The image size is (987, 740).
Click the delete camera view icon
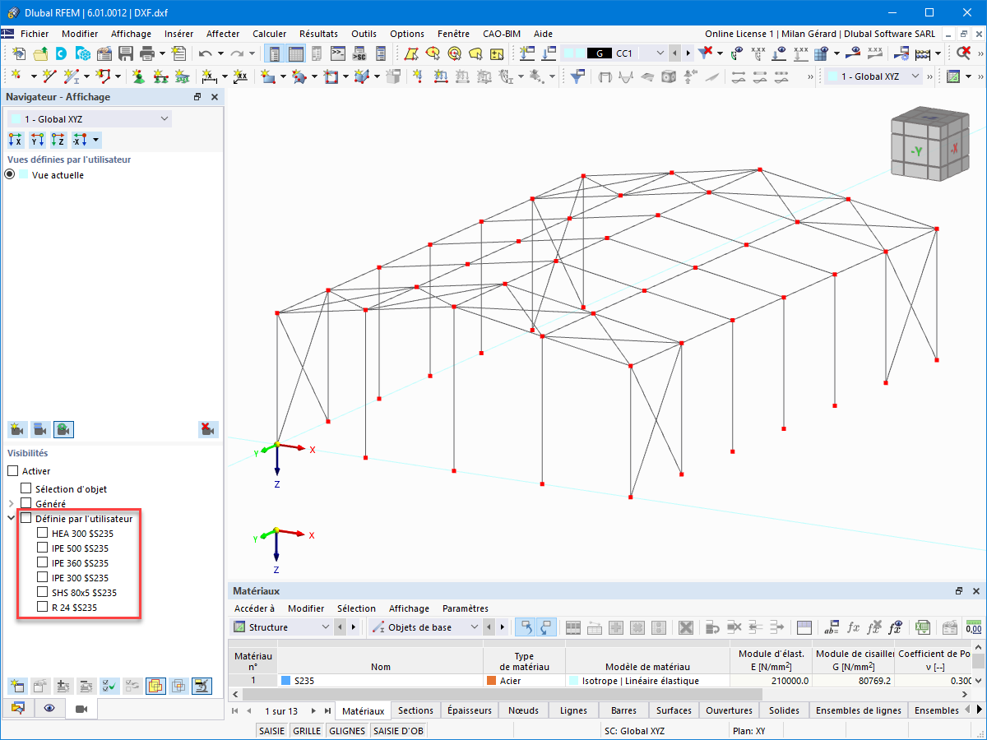pyautogui.click(x=208, y=429)
